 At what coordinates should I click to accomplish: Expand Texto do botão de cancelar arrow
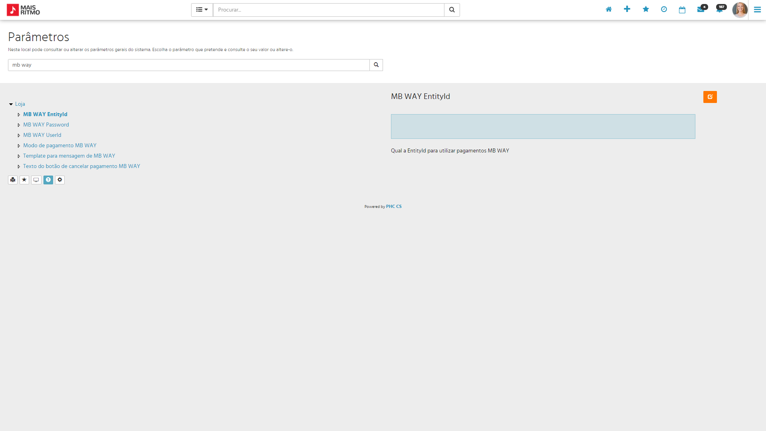click(x=19, y=166)
